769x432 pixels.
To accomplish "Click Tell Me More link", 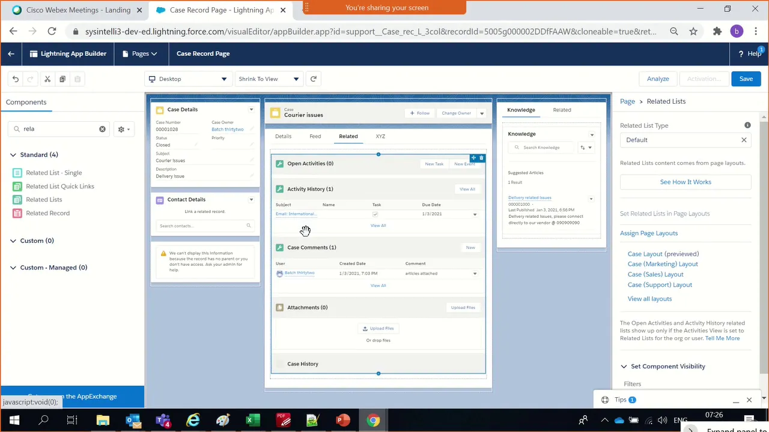I will point(722,338).
